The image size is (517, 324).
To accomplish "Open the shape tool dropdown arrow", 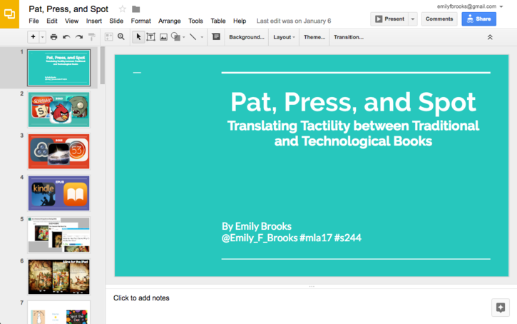I will tap(184, 37).
